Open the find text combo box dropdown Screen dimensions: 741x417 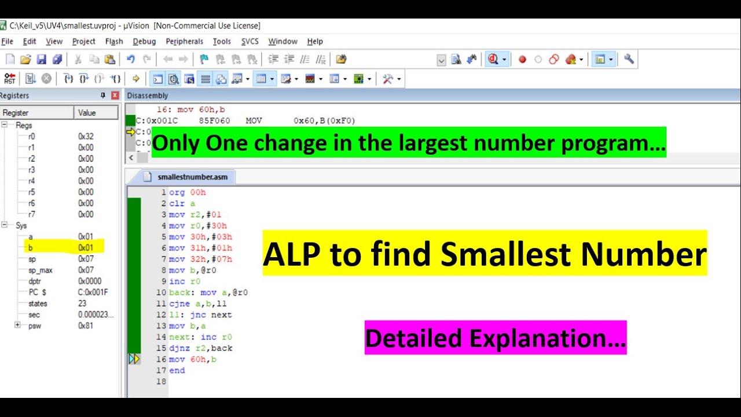[442, 60]
